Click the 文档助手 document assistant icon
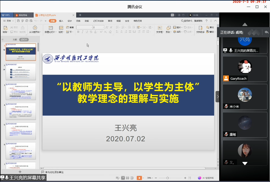The height and width of the screenshot is (182, 270). tap(200, 28)
